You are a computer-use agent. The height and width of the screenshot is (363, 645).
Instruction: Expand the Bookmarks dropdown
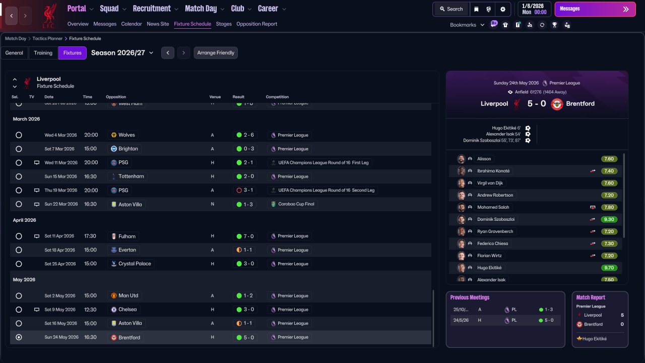pyautogui.click(x=467, y=25)
